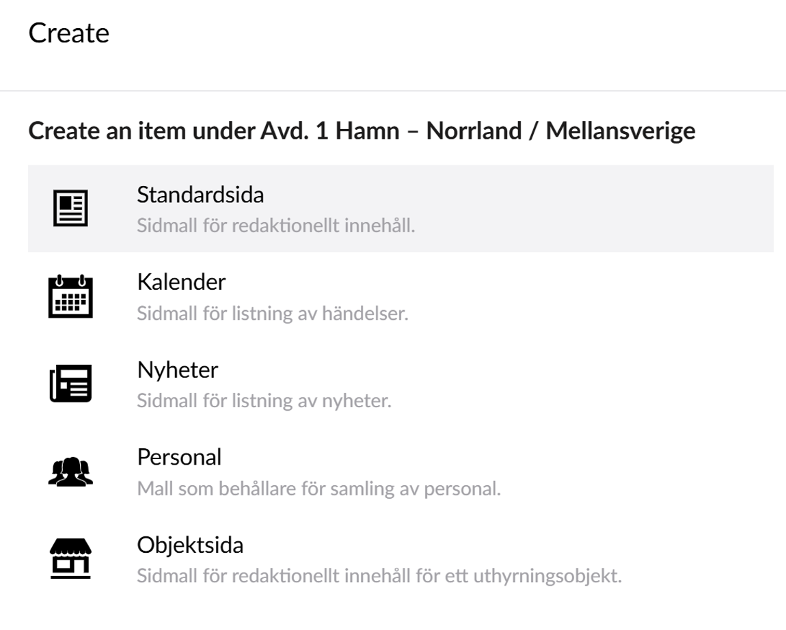Click the Objektsida storefront icon
Viewport: 786px width, 630px height.
pyautogui.click(x=71, y=558)
